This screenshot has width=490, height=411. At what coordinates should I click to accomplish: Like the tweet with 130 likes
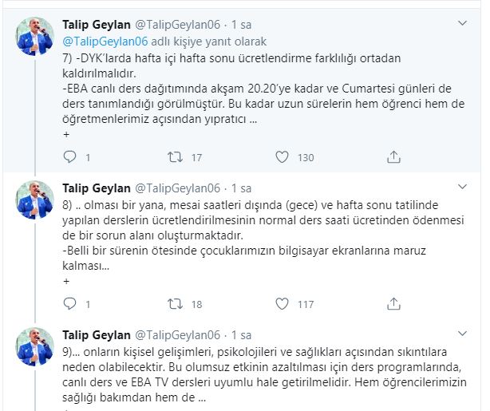(279, 157)
